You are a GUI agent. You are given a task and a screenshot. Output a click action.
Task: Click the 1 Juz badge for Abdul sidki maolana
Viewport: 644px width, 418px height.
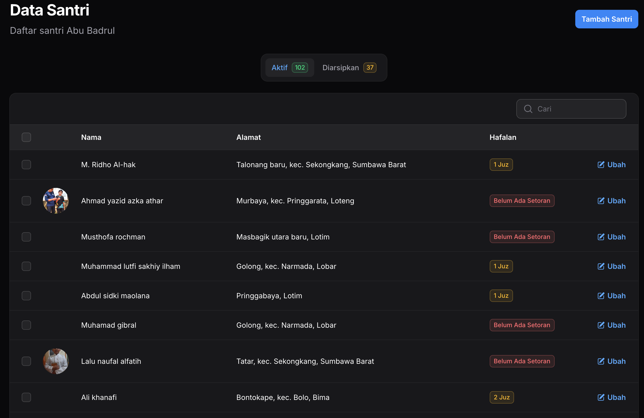pyautogui.click(x=501, y=296)
